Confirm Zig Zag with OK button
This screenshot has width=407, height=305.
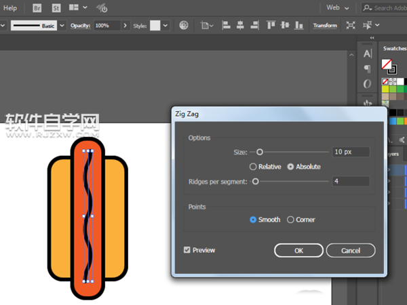pos(298,251)
